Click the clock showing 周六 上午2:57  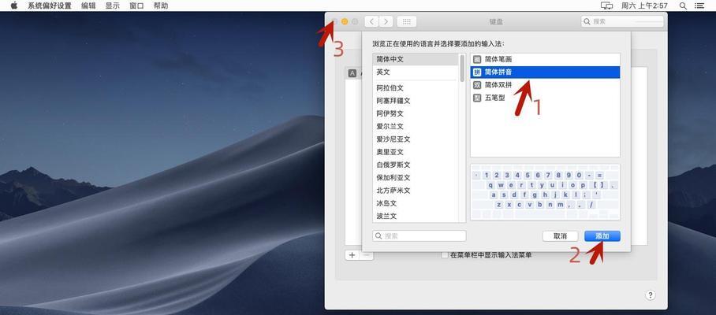pos(644,6)
